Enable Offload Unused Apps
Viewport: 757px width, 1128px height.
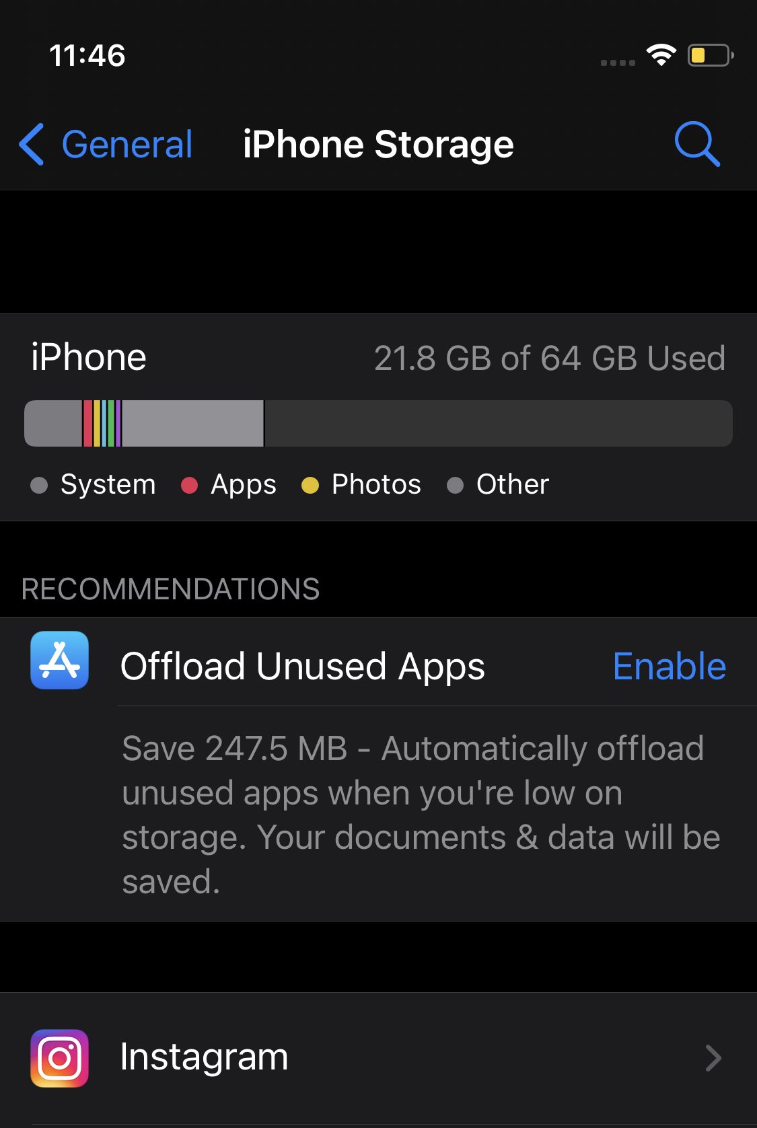pyautogui.click(x=669, y=667)
